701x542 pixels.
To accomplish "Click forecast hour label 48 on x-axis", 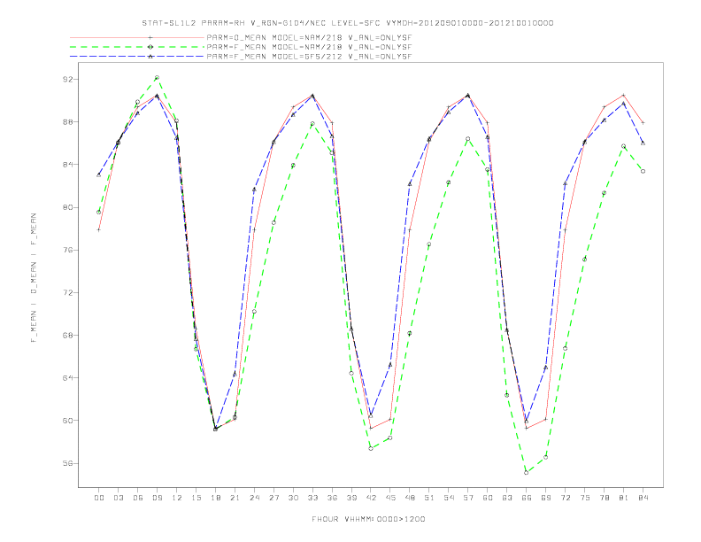I will (x=410, y=498).
